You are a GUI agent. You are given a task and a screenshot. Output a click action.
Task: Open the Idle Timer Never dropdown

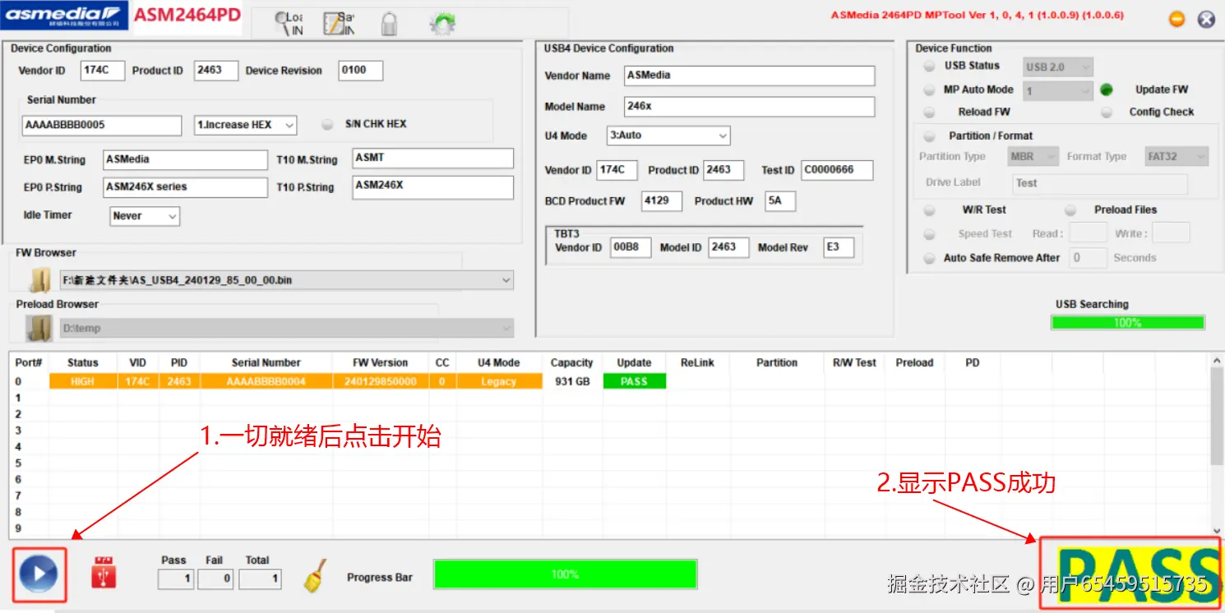pyautogui.click(x=145, y=216)
